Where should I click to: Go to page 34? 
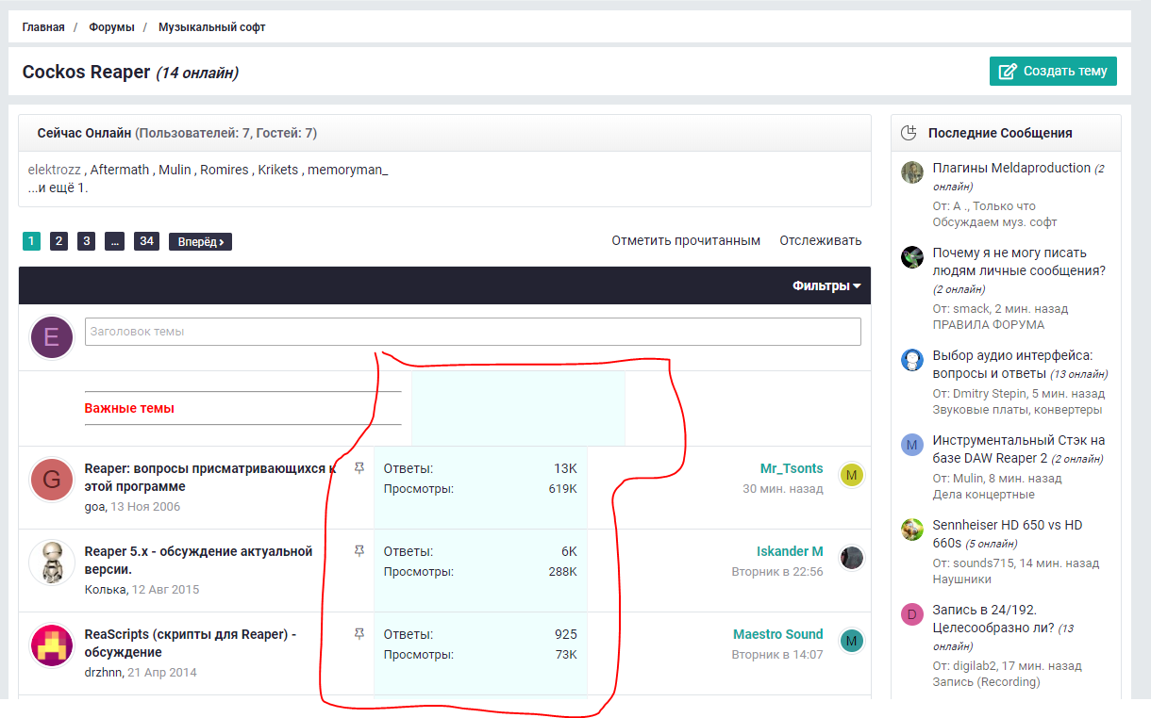146,241
